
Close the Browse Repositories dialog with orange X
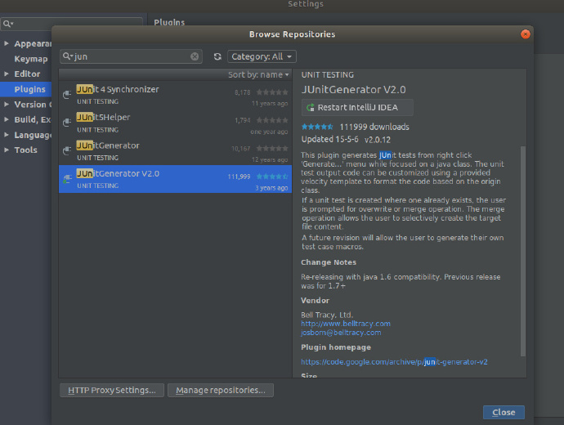point(526,34)
